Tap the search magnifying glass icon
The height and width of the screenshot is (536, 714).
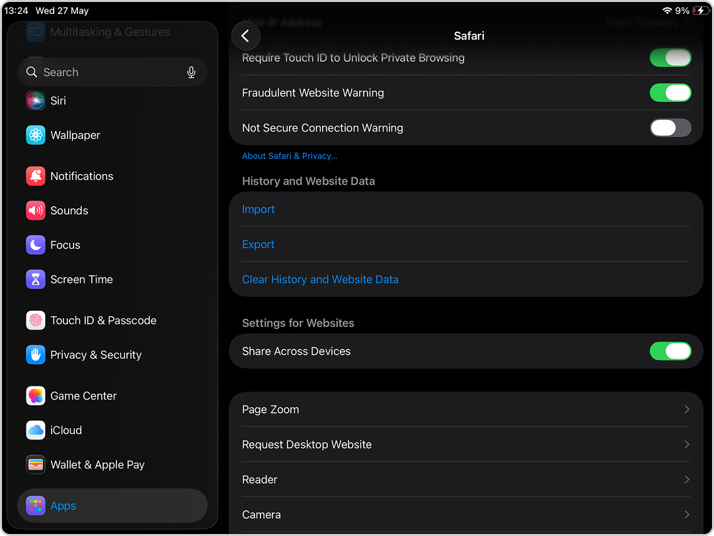point(32,72)
